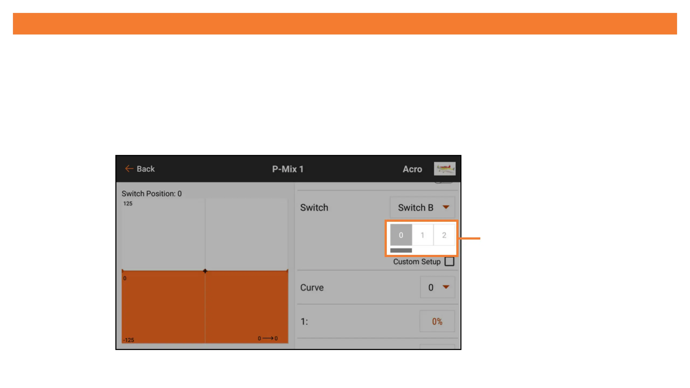Image resolution: width=690 pixels, height=388 pixels.
Task: Click the Acro model name
Action: (412, 169)
